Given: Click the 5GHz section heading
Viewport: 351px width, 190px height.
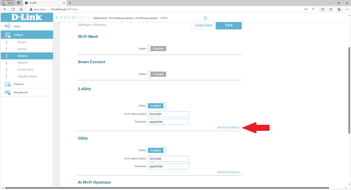Looking at the screenshot, I should pyautogui.click(x=82, y=138).
